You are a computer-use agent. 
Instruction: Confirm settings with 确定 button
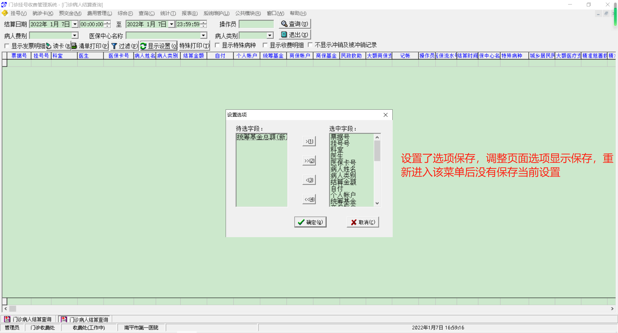310,222
